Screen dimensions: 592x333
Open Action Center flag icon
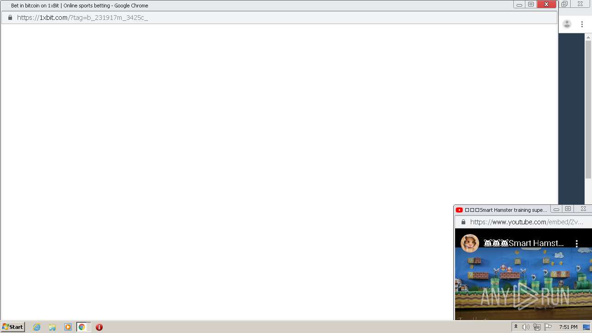tap(548, 327)
